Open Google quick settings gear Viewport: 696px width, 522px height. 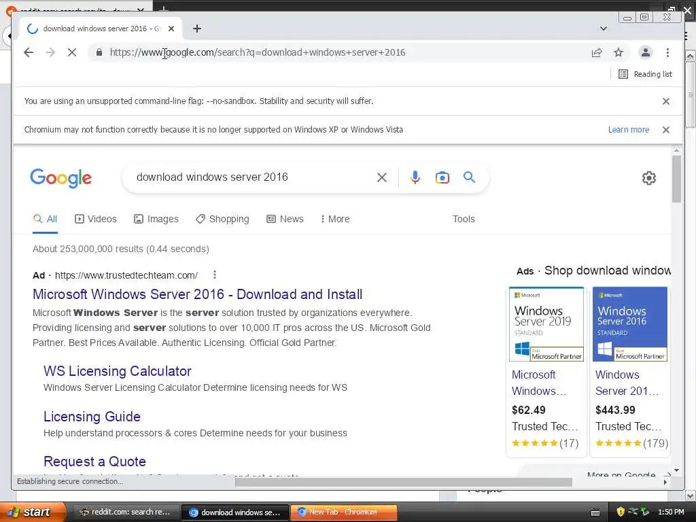coord(649,178)
